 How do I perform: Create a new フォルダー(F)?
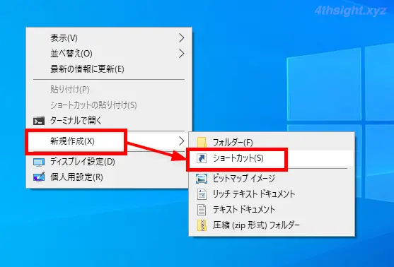tap(272, 142)
